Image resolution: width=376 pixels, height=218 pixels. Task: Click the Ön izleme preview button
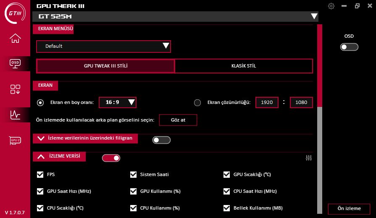pyautogui.click(x=349, y=209)
